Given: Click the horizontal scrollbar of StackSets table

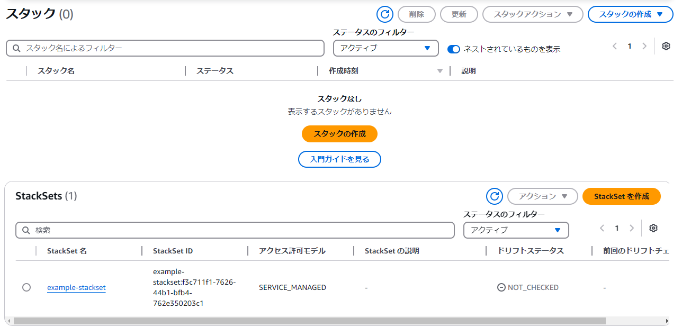Looking at the screenshot, I should 309,321.
